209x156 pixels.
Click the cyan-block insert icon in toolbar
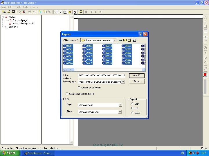tap(40, 12)
